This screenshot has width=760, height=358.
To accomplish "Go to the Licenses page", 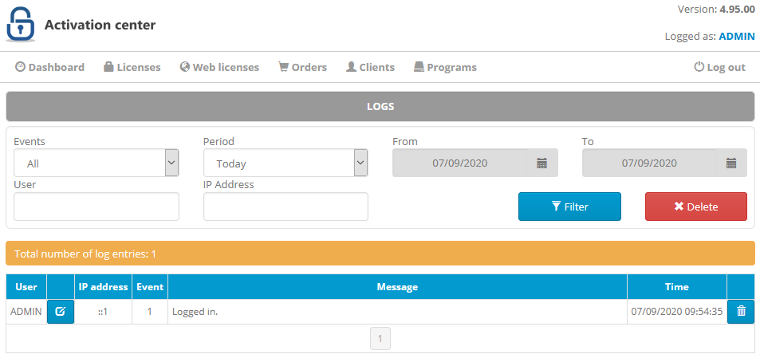I will (x=132, y=67).
